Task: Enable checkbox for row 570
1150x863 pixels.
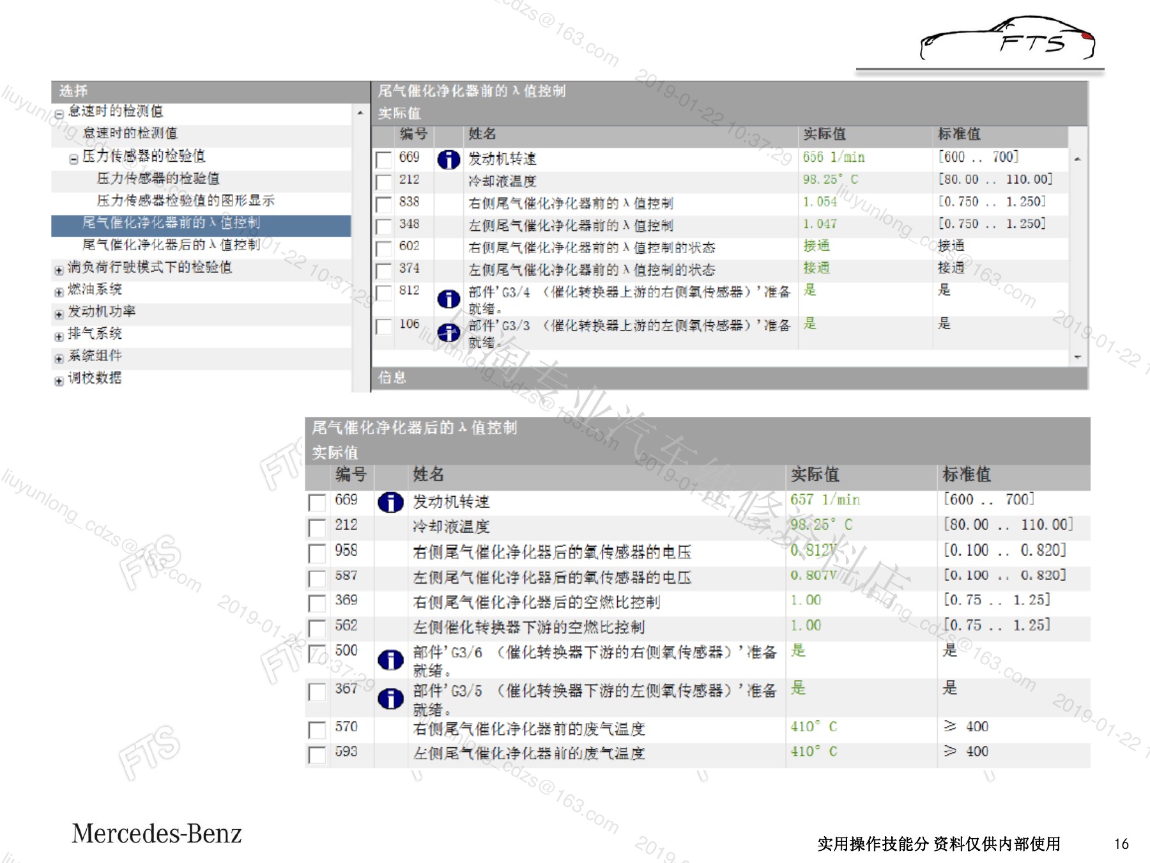Action: point(317,730)
